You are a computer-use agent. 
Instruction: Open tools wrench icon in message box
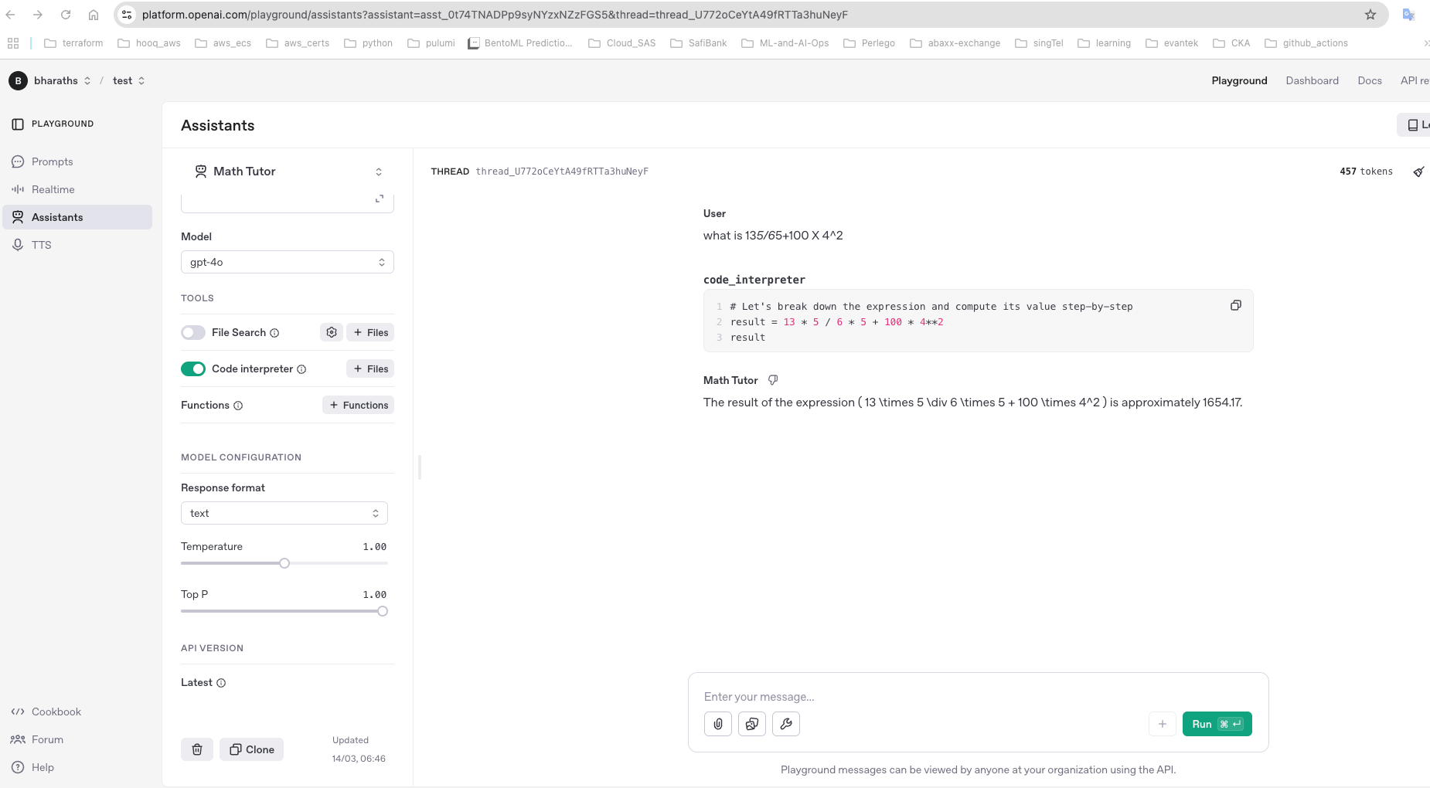pyautogui.click(x=786, y=724)
